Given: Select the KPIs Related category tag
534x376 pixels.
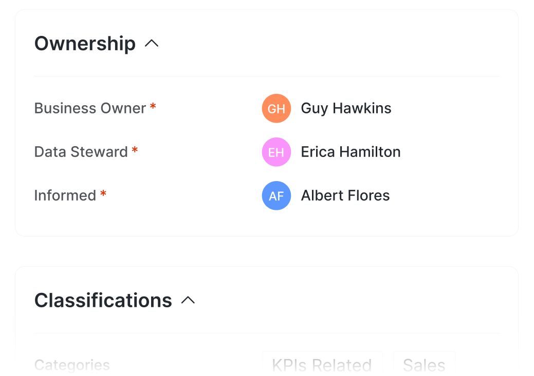Looking at the screenshot, I should (x=322, y=364).
